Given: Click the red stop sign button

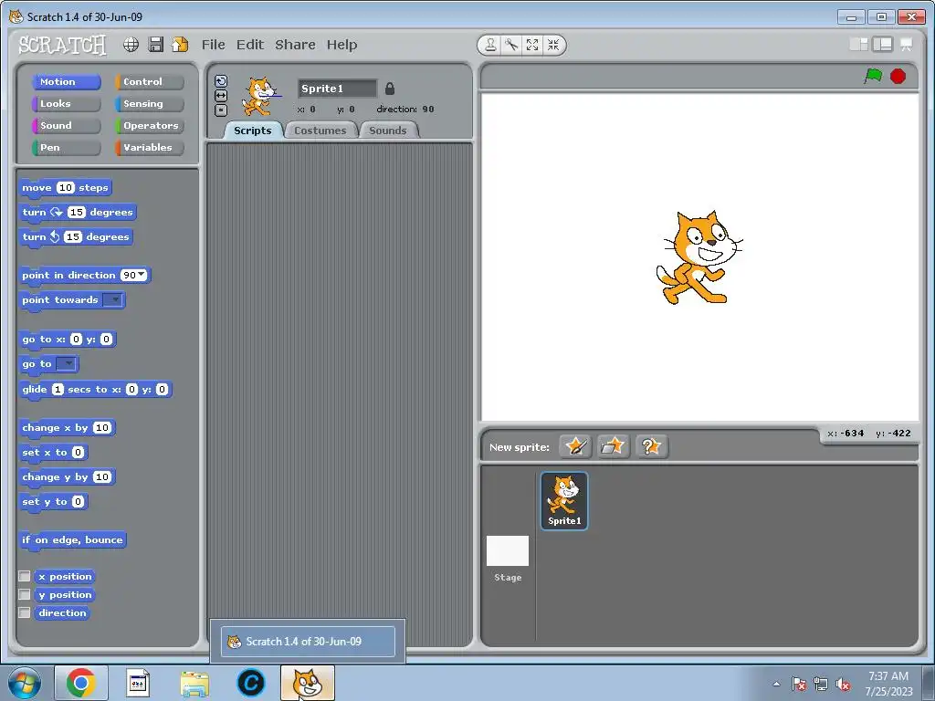Looking at the screenshot, I should pos(898,77).
